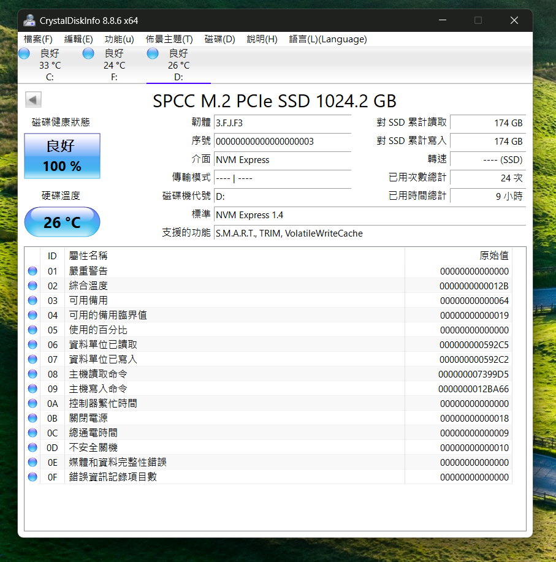The width and height of the screenshot is (556, 562).
Task: Click the 原始值 column header
Action: point(493,256)
